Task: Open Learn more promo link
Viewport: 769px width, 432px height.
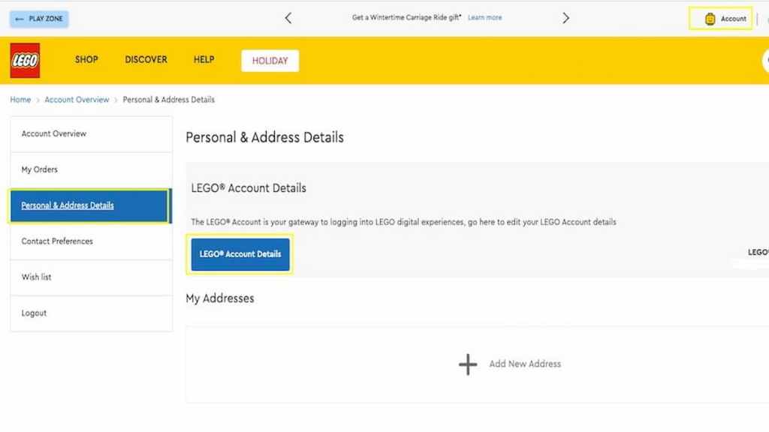Action: pyautogui.click(x=484, y=18)
